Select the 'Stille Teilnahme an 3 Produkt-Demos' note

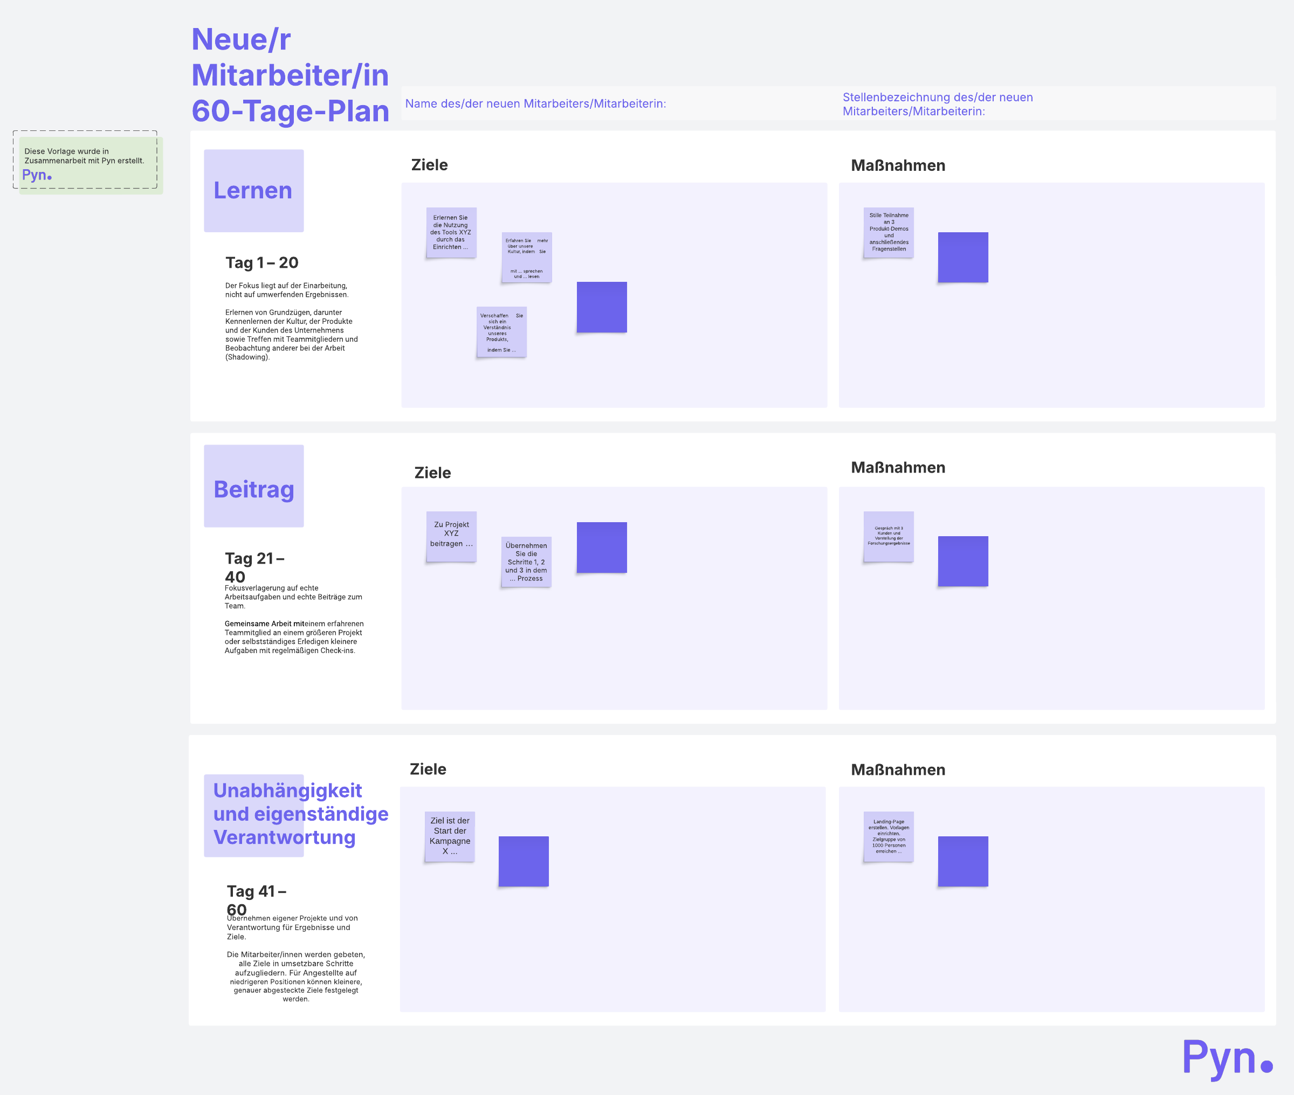click(x=888, y=232)
